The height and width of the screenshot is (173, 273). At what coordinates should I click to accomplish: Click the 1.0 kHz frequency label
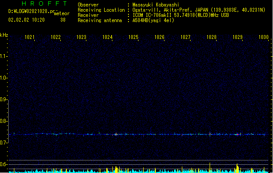pyautogui.click(x=3, y=78)
